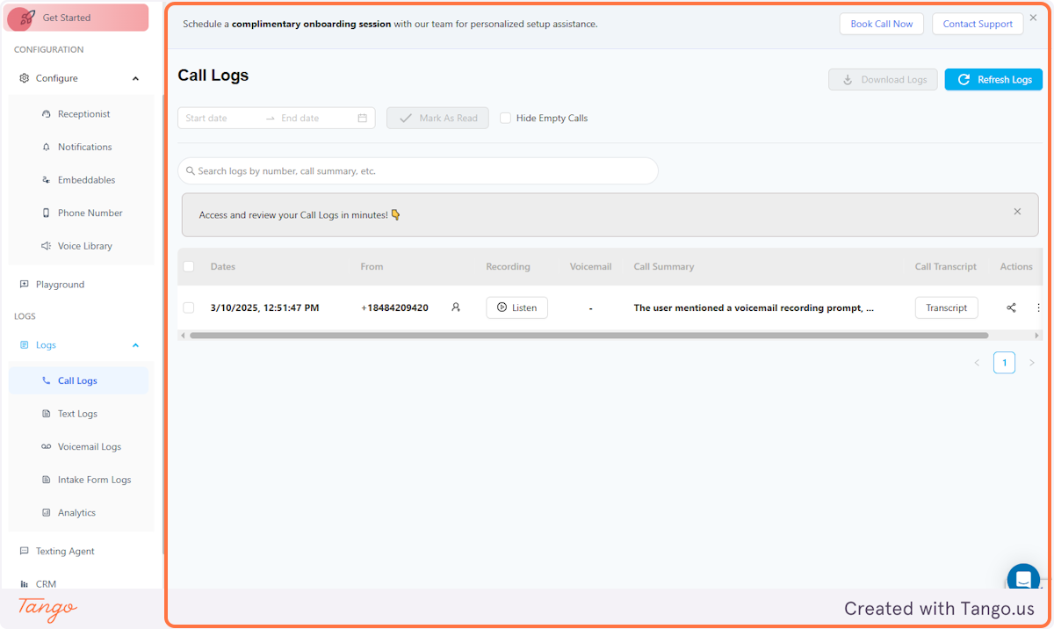Open the row's more actions menu
1054x629 pixels.
pos(1038,307)
